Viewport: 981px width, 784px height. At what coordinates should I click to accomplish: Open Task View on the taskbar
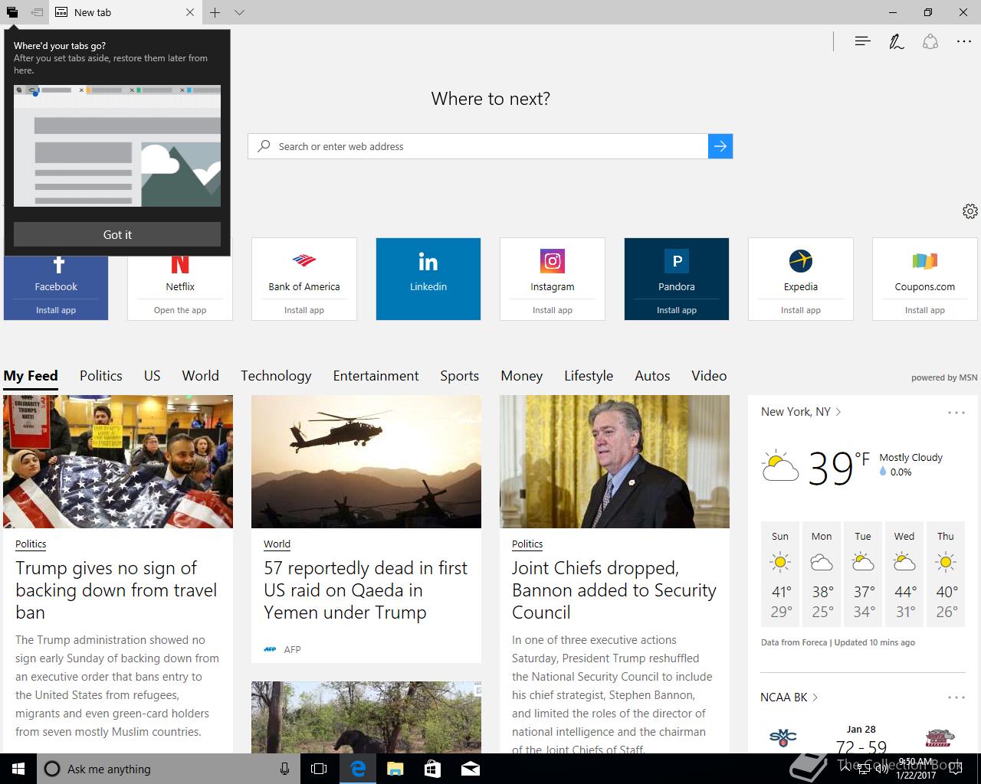point(319,769)
